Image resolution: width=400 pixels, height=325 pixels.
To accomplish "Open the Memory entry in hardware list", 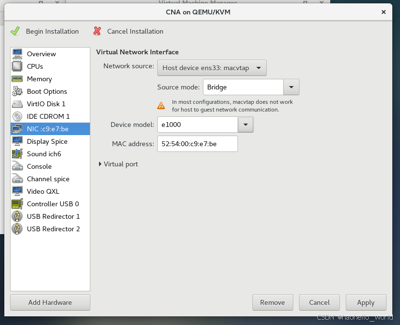I will (50, 79).
